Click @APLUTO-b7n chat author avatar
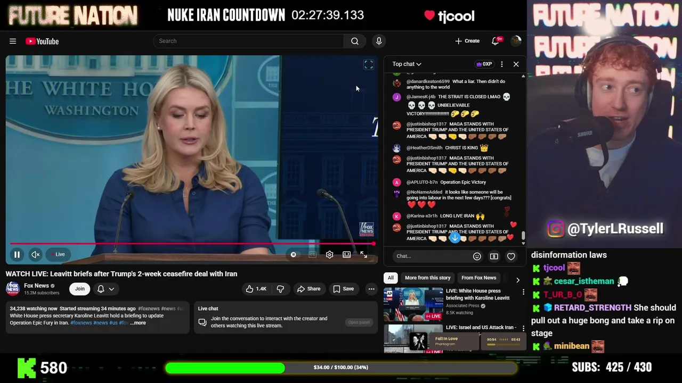Image resolution: width=682 pixels, height=383 pixels. point(396,182)
